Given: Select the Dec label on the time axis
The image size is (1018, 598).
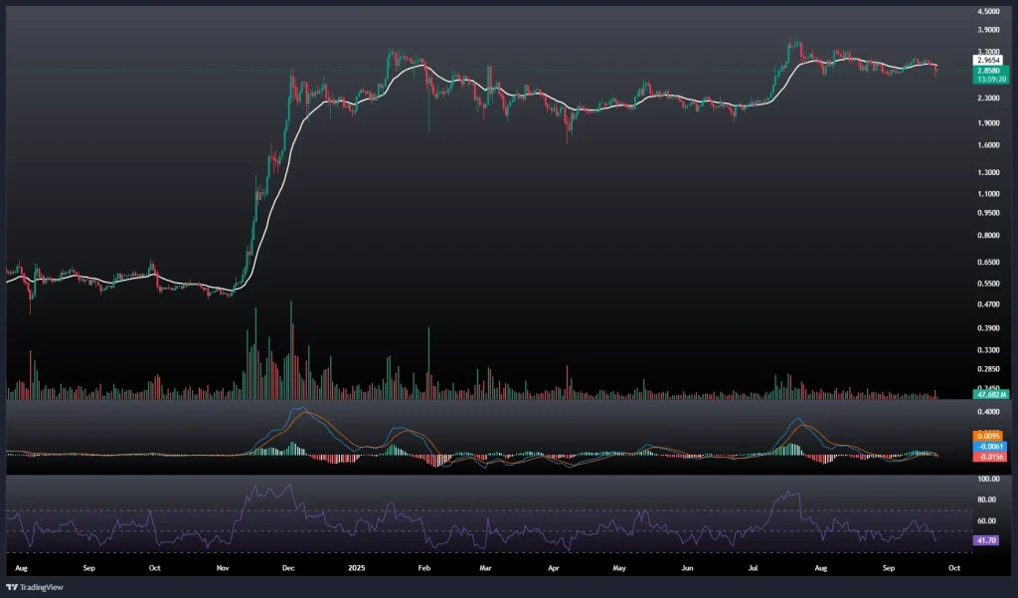Looking at the screenshot, I should pyautogui.click(x=288, y=567).
